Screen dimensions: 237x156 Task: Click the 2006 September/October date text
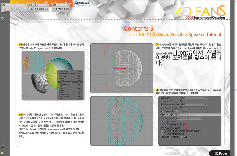point(206,18)
